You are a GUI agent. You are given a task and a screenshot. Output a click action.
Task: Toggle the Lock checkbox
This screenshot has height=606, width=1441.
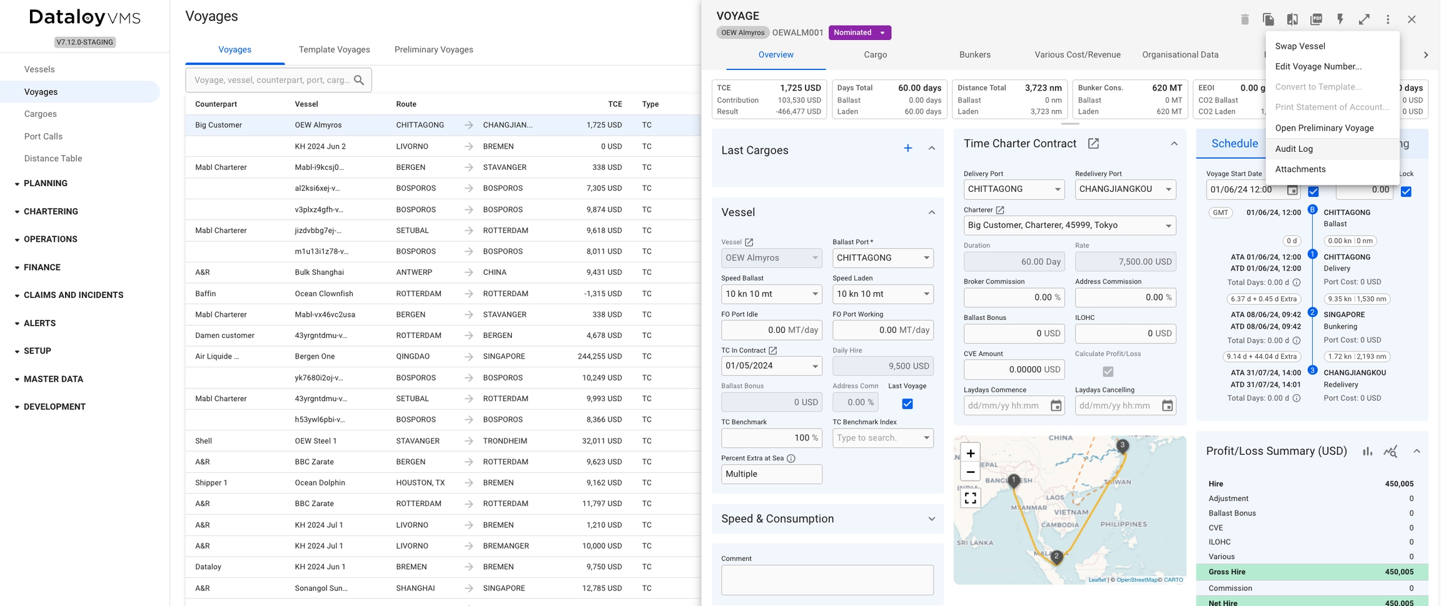1406,191
